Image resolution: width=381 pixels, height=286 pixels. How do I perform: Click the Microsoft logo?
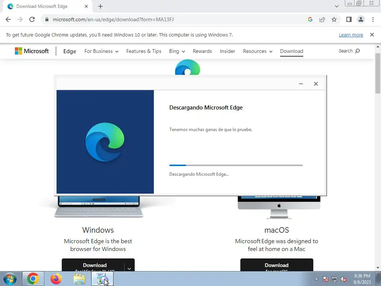tap(32, 51)
